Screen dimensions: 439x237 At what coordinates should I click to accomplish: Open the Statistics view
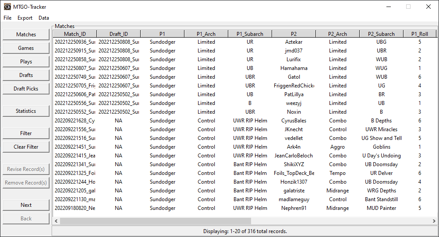(26, 111)
